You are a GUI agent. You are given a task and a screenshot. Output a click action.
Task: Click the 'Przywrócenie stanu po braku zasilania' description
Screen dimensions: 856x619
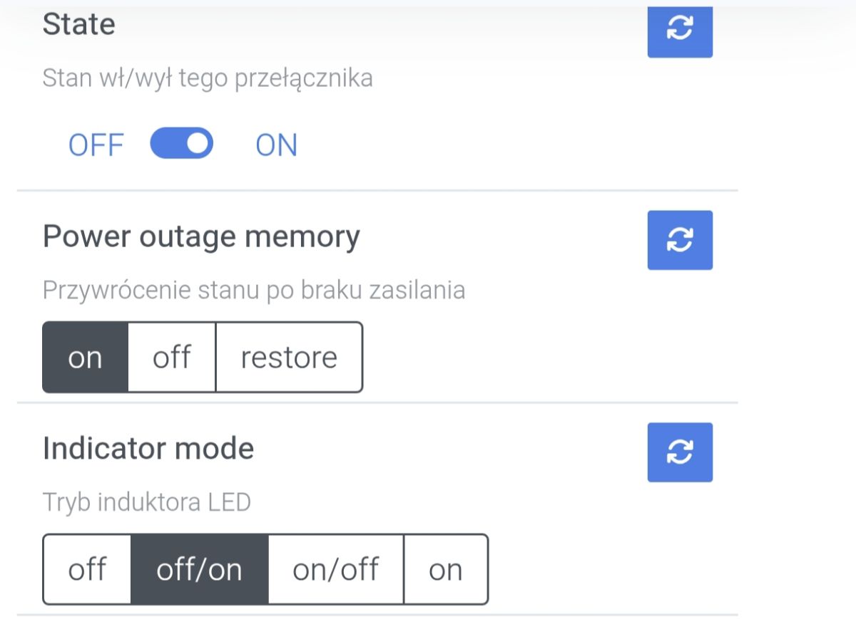coord(254,291)
